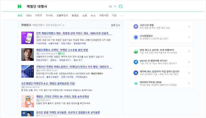The width and height of the screenshot is (206, 118).
Task: Expand more tabs with the ellipsis
Action: [122, 16]
